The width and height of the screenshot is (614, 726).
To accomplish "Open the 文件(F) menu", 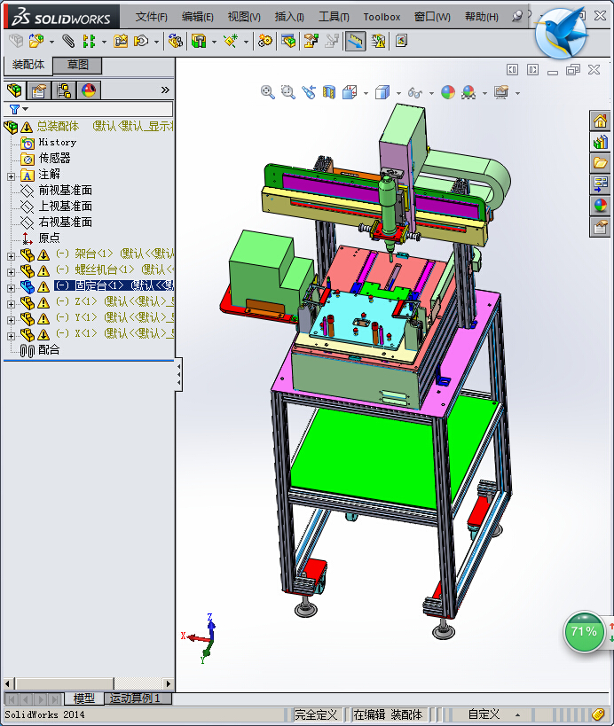I will pyautogui.click(x=152, y=17).
